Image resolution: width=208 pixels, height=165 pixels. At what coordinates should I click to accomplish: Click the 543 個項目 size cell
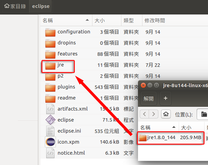click(107, 87)
